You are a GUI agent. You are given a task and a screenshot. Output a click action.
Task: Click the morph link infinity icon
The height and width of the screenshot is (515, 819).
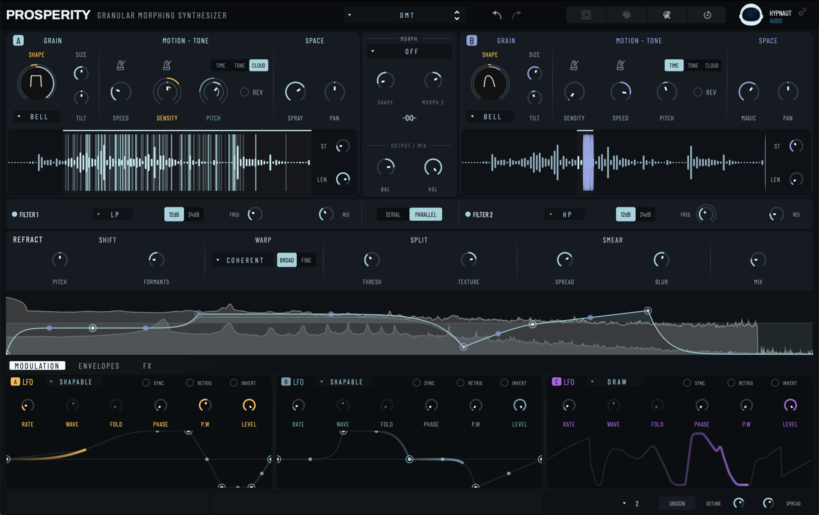pyautogui.click(x=409, y=118)
